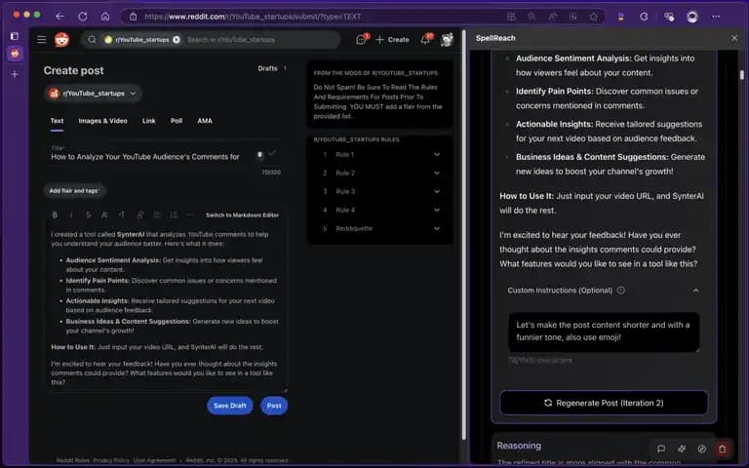Click the Privacy Policy footer link

(x=111, y=460)
